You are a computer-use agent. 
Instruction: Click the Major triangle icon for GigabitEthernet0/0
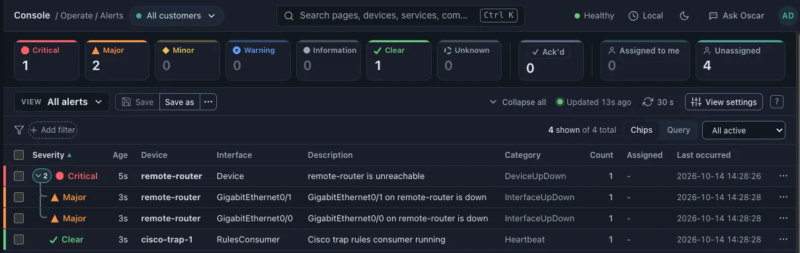(56, 218)
